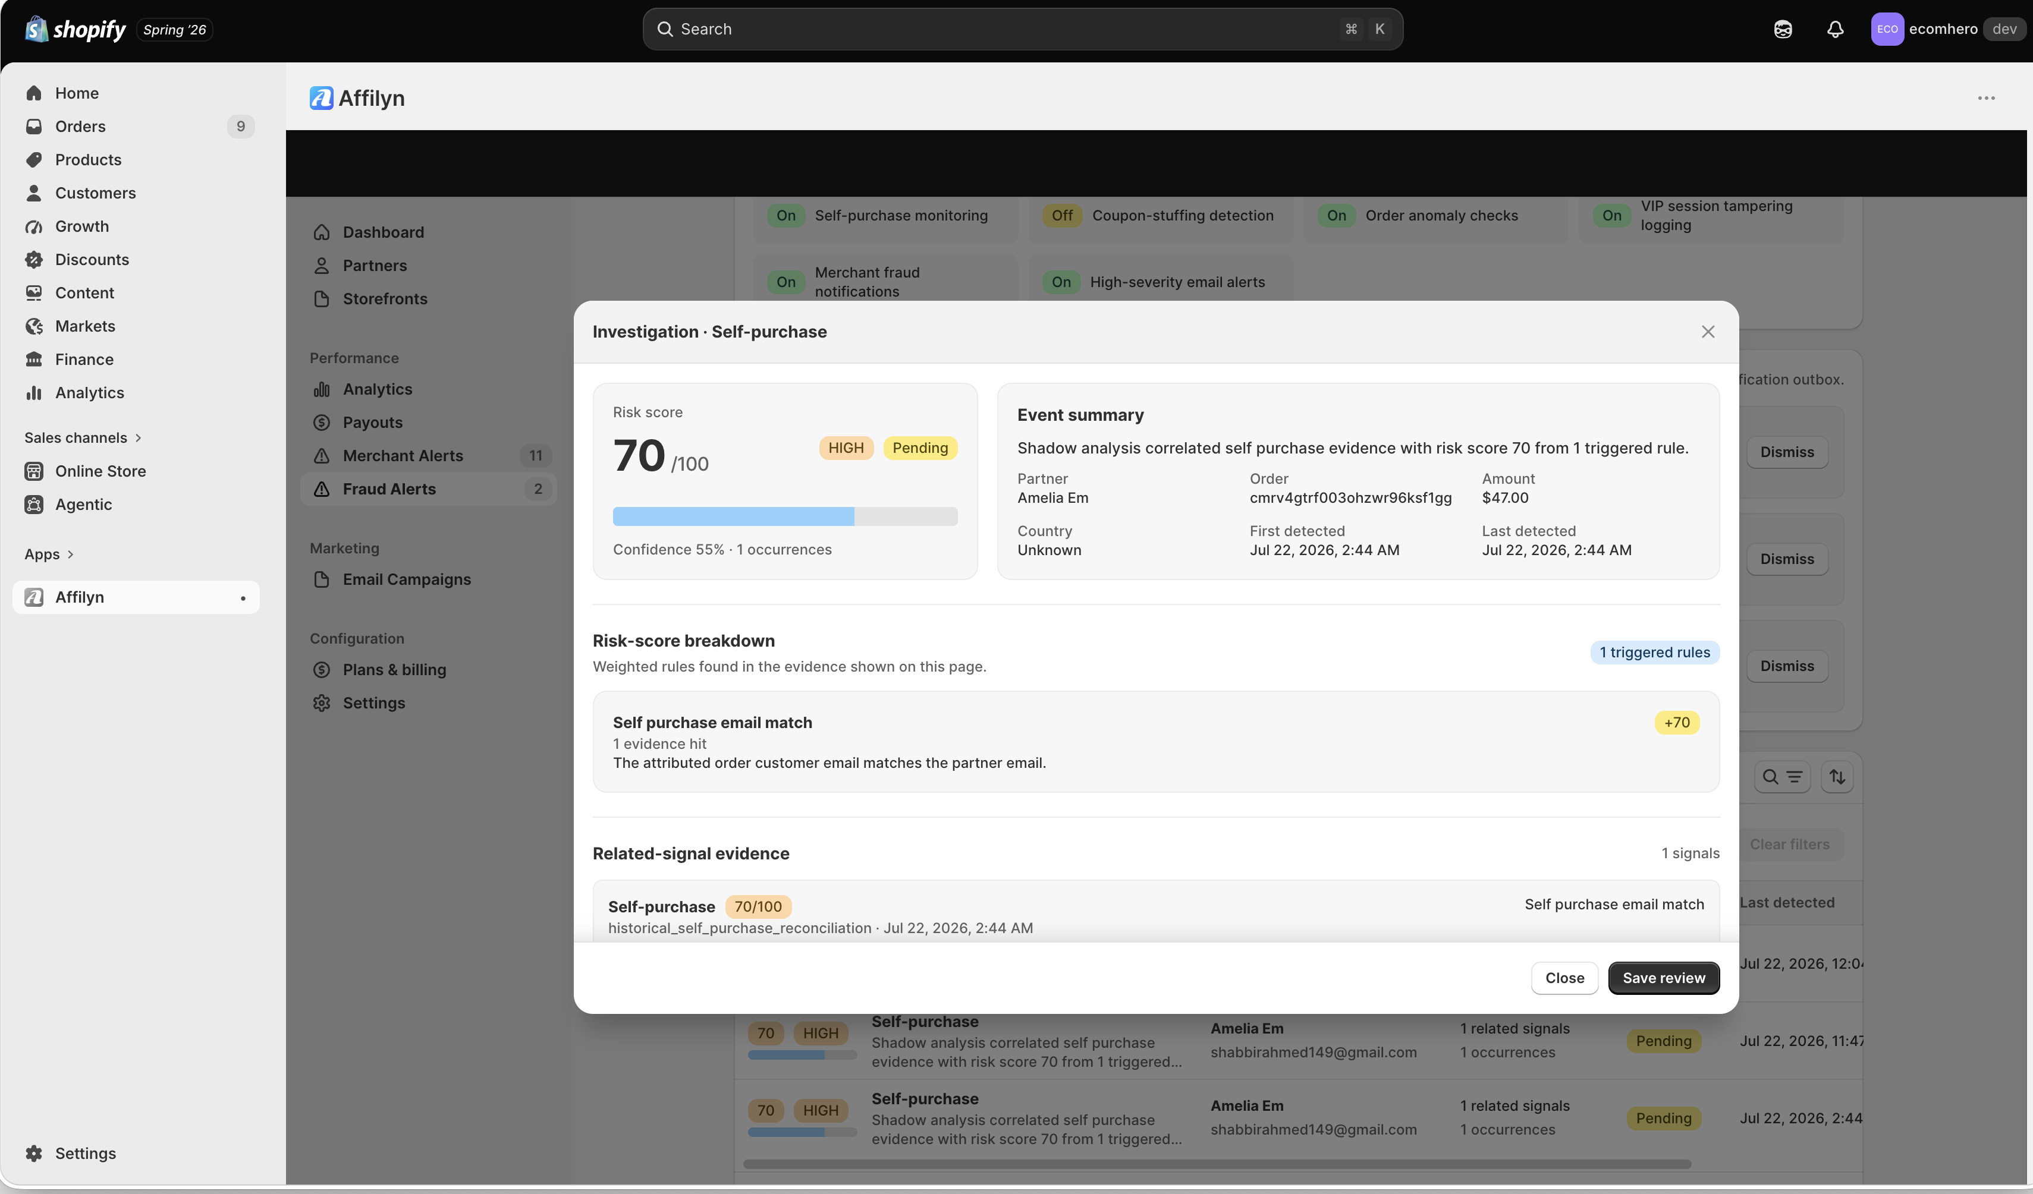Open the Affilyn page three-dot menu
This screenshot has width=2033, height=1194.
click(x=1986, y=98)
